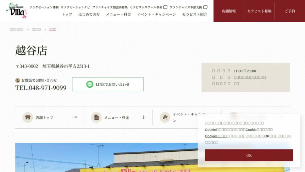The width and height of the screenshot is (305, 172).
Task: Go to はじめての方 page
Action: pos(89,15)
